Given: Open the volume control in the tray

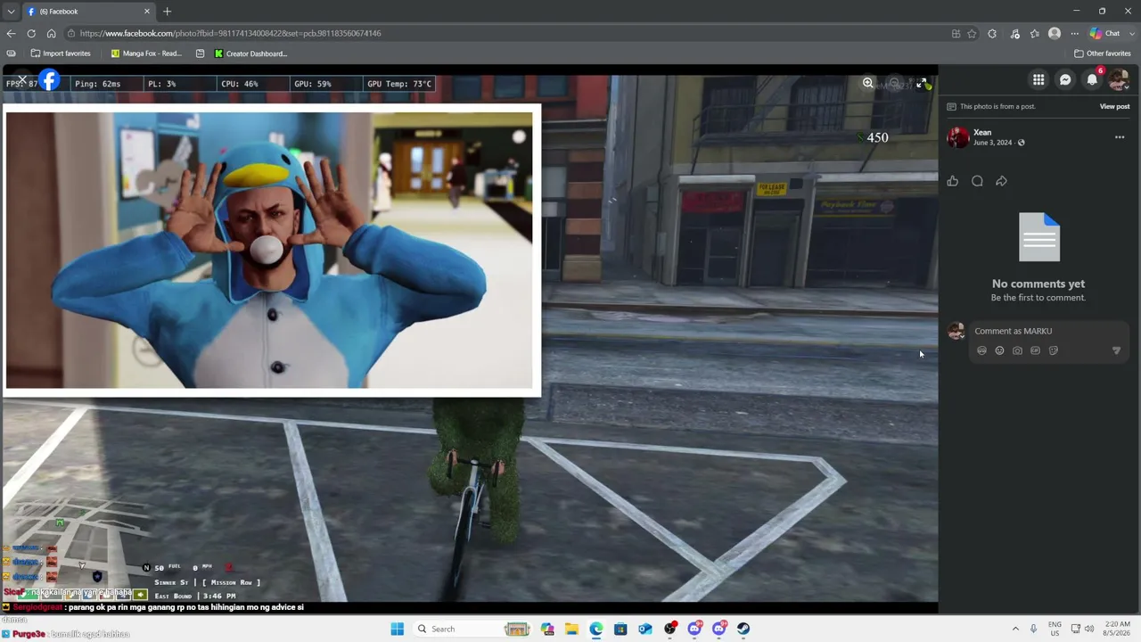Looking at the screenshot, I should 1089,629.
